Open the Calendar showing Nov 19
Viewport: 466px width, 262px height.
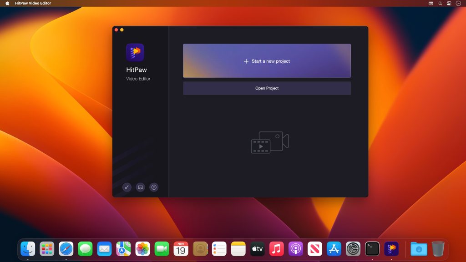[180, 249]
